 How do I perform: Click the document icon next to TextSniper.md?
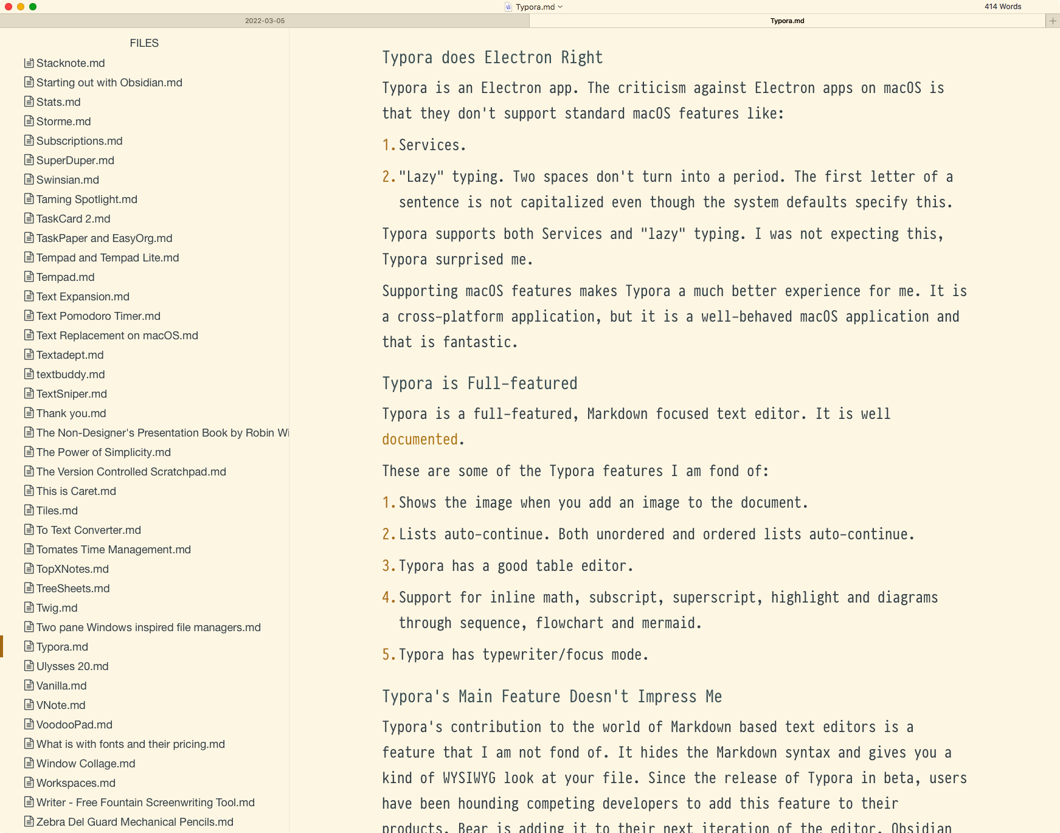point(29,393)
